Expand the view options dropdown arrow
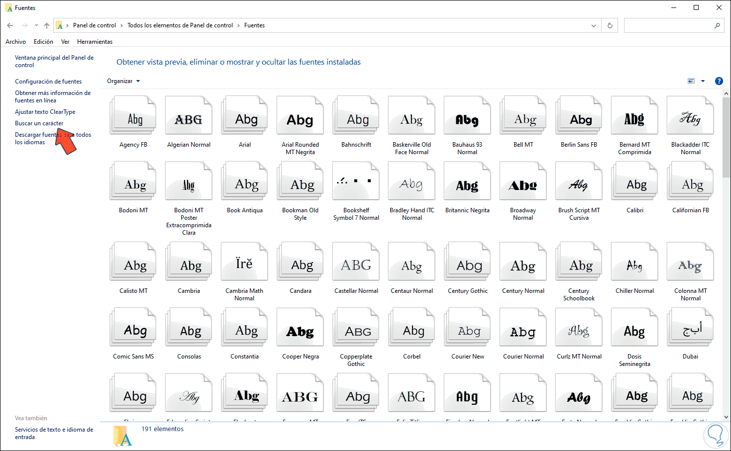The width and height of the screenshot is (731, 451). (703, 81)
